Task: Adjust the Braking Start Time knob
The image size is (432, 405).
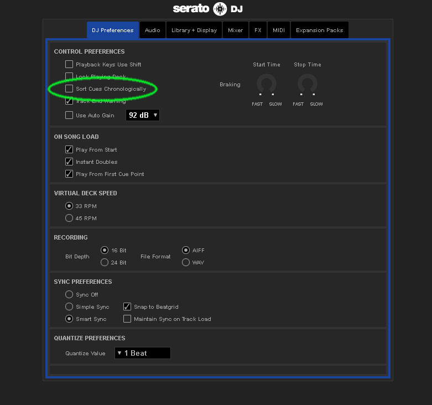Action: (x=266, y=84)
